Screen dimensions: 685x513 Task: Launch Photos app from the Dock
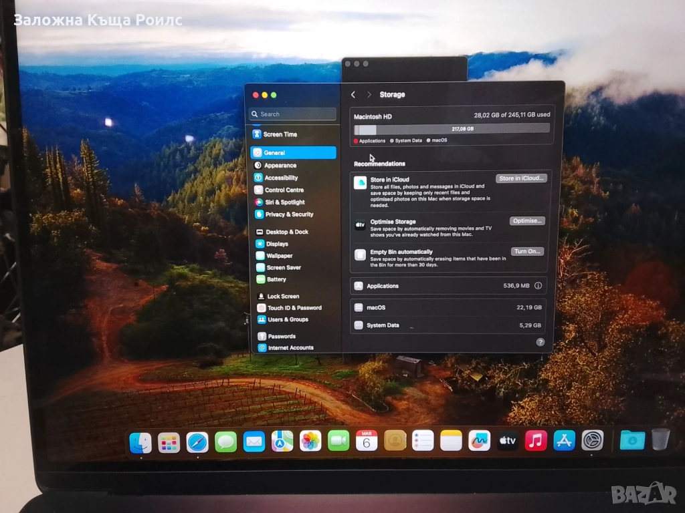[x=310, y=441]
